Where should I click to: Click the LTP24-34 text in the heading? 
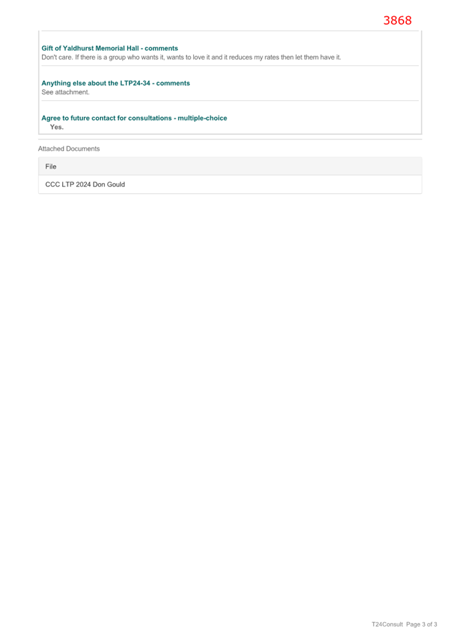pyautogui.click(x=135, y=83)
